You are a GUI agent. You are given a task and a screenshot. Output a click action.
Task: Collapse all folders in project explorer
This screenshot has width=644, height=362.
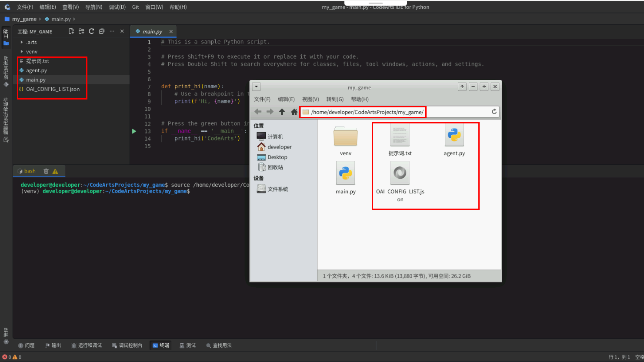click(x=101, y=31)
